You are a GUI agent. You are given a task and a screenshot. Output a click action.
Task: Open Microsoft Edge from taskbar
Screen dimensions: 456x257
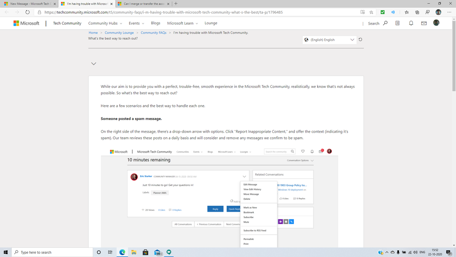pyautogui.click(x=122, y=252)
